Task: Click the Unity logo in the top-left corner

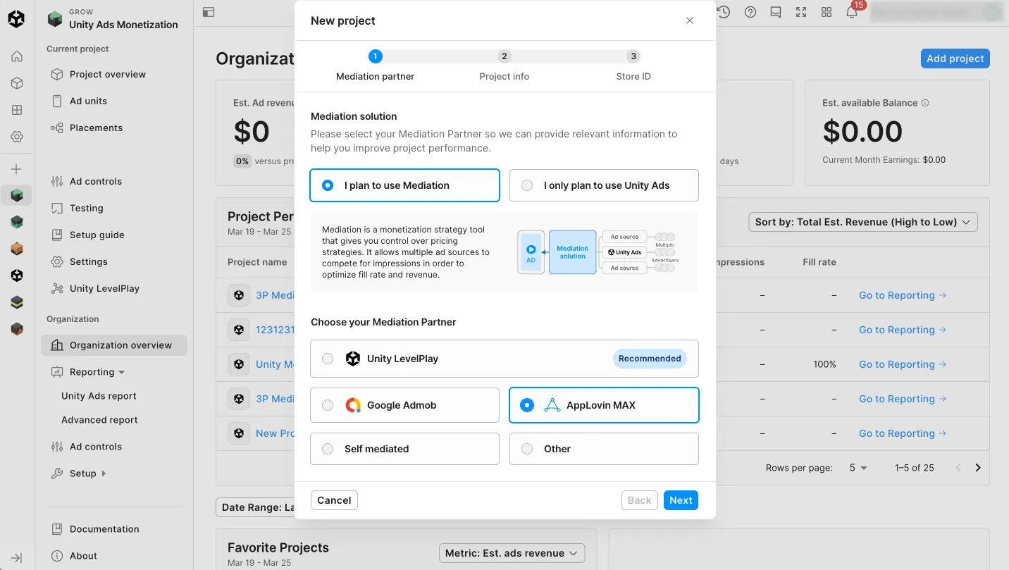Action: pos(16,19)
